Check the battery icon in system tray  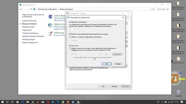click(x=165, y=102)
